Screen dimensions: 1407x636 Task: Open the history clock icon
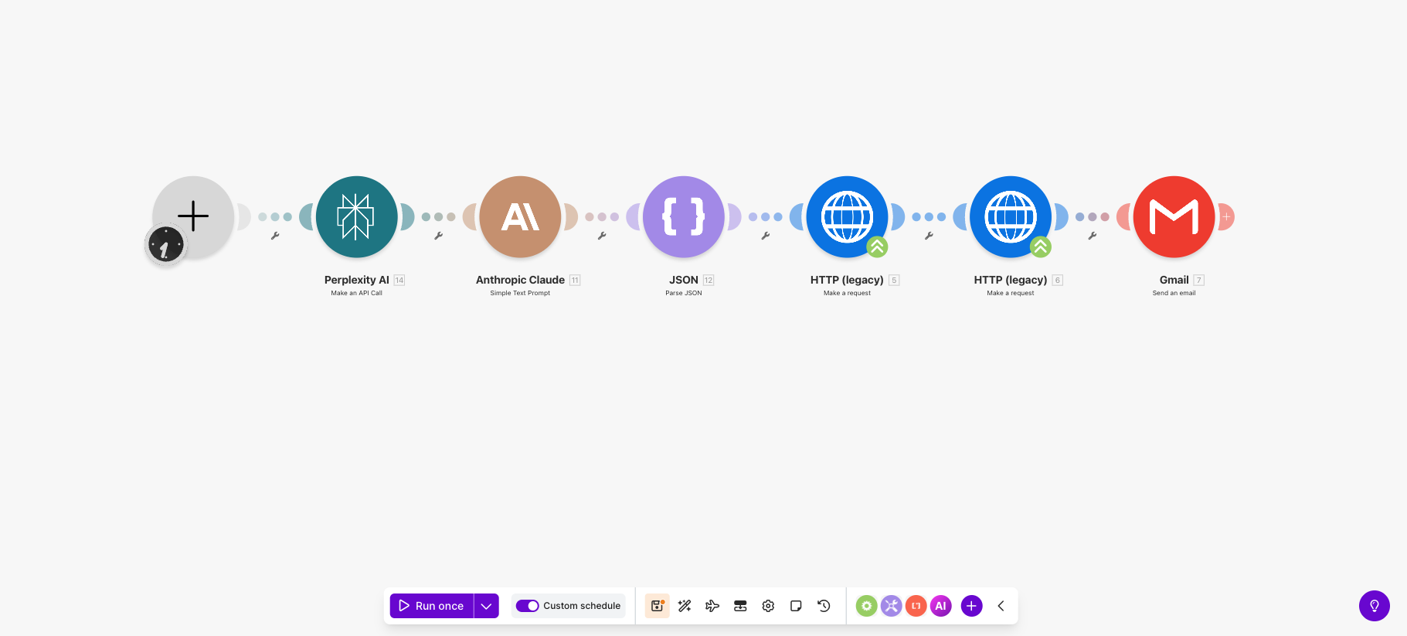[x=824, y=606]
